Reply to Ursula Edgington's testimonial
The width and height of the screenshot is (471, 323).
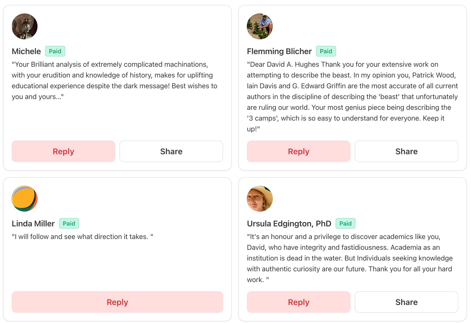[299, 302]
